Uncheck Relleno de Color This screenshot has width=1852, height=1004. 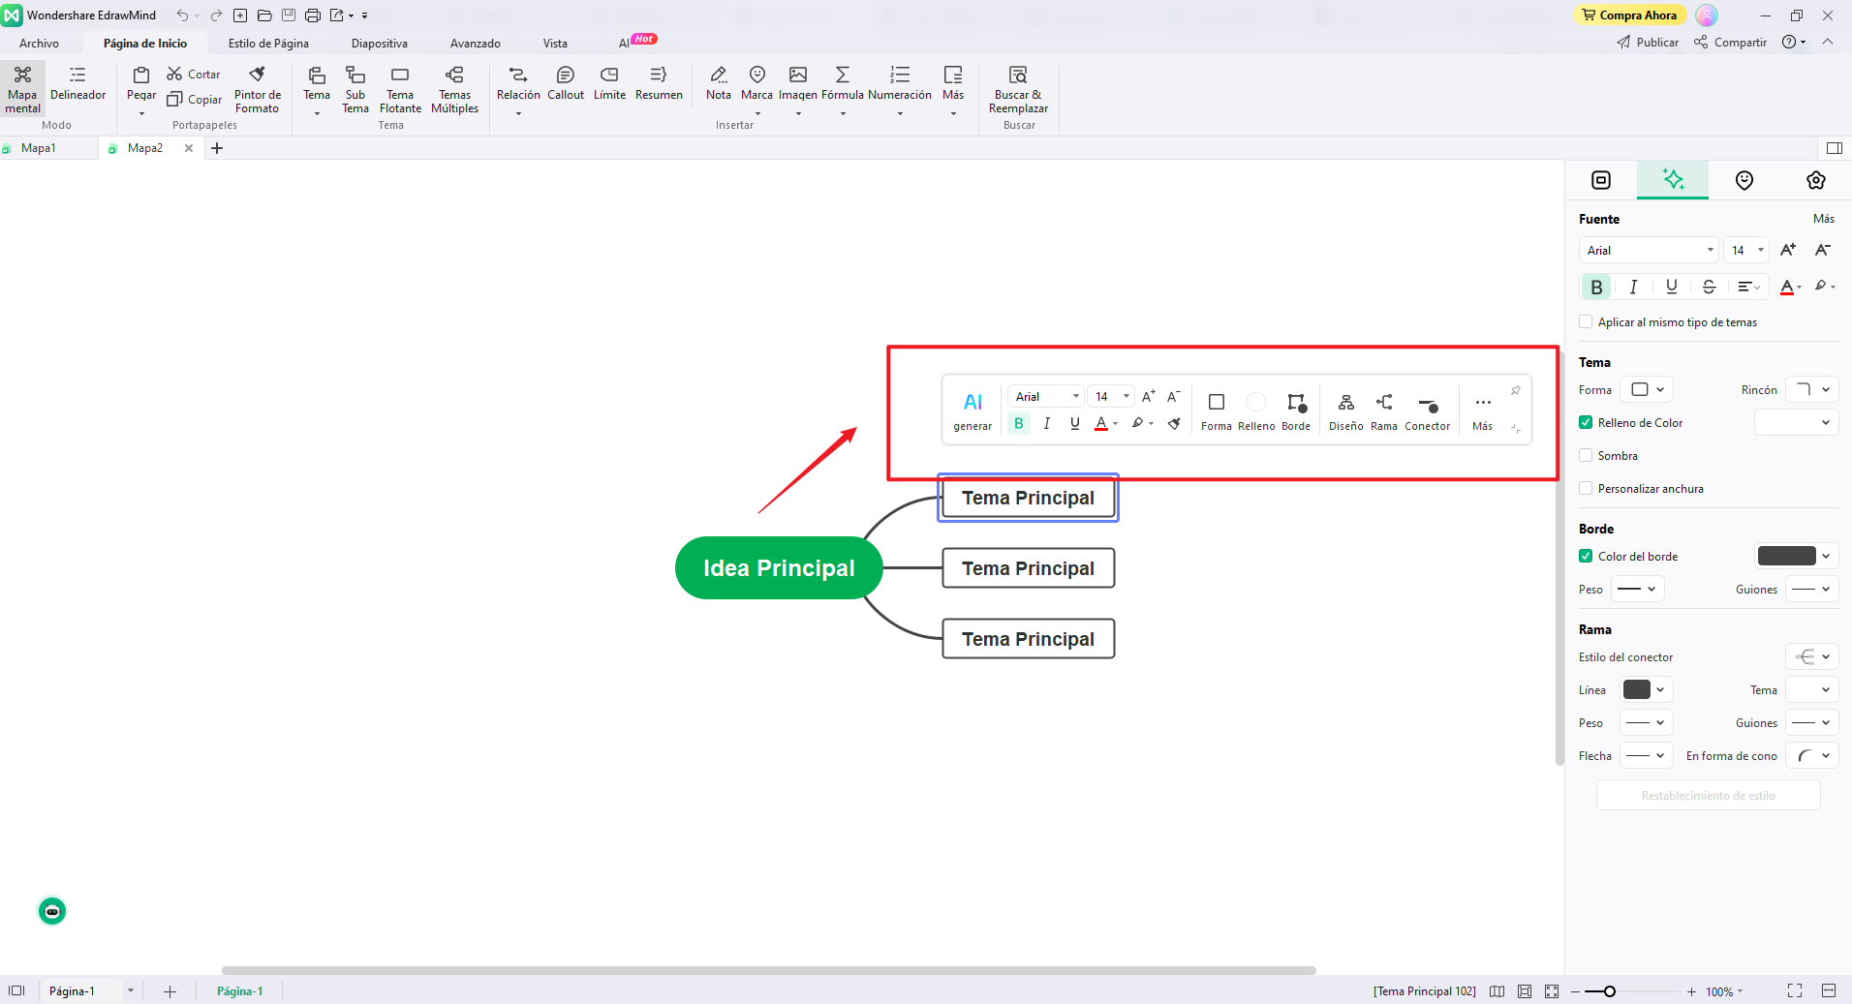[x=1587, y=422]
